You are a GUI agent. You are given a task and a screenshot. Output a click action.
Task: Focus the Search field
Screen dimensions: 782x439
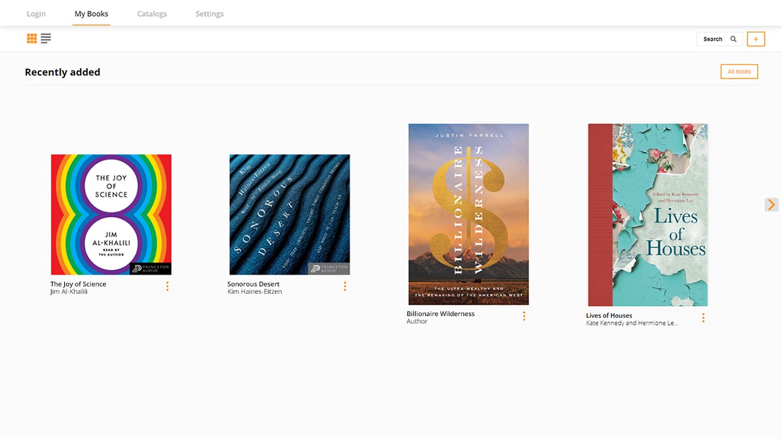(719, 39)
